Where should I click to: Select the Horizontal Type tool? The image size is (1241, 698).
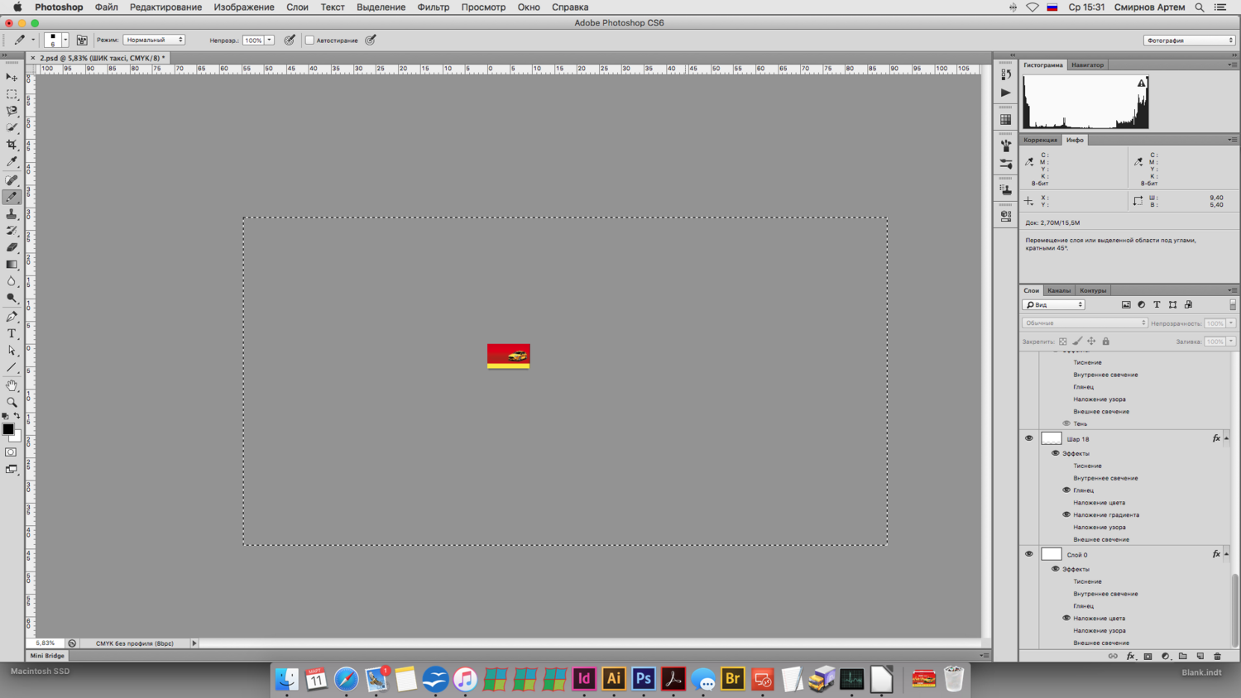coord(12,333)
